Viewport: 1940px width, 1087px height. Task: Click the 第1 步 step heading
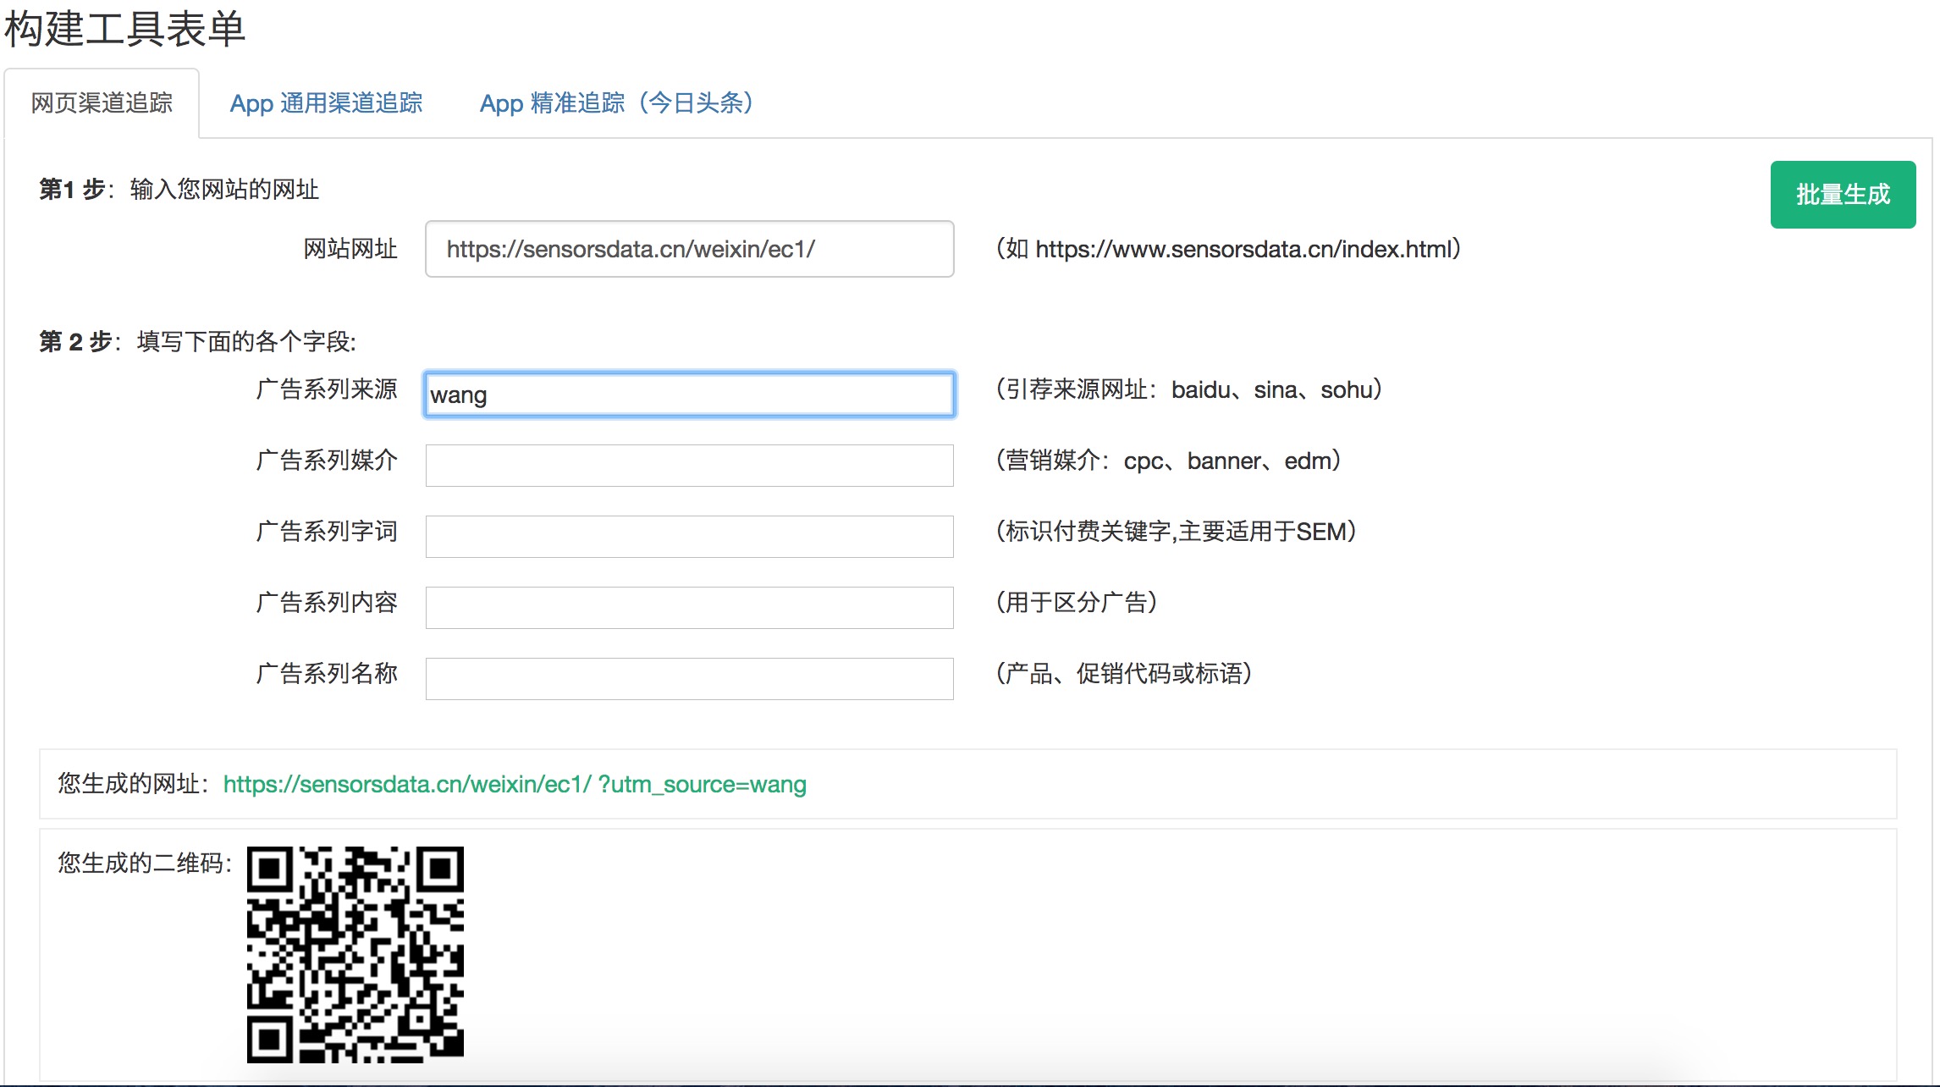pos(179,189)
